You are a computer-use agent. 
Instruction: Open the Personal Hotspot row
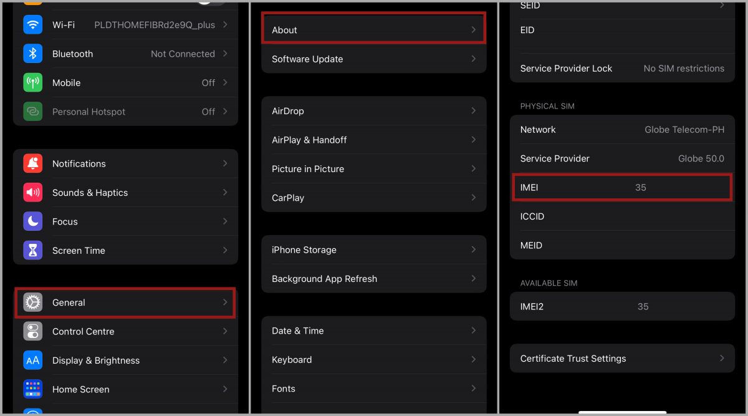coord(125,112)
